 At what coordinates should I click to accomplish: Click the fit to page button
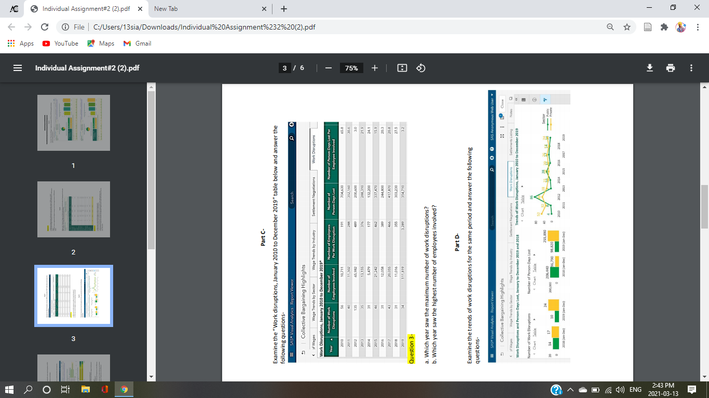402,68
